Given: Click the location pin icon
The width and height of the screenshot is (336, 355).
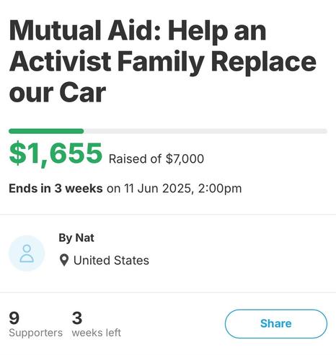Looking at the screenshot, I should click(x=64, y=260).
